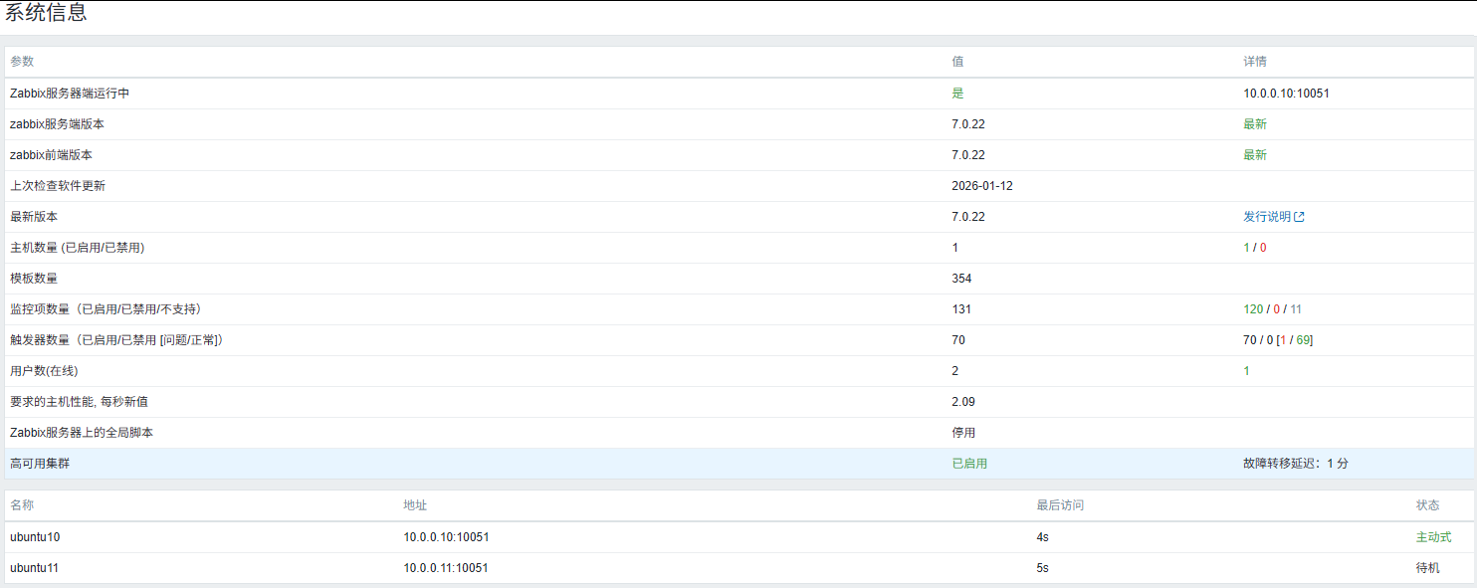Click the 主动式 status of ubuntu10

click(1434, 537)
